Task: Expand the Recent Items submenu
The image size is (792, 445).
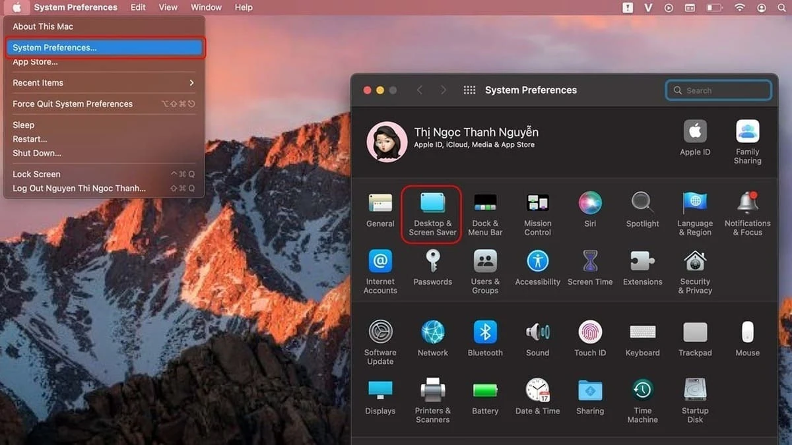Action: click(x=104, y=83)
